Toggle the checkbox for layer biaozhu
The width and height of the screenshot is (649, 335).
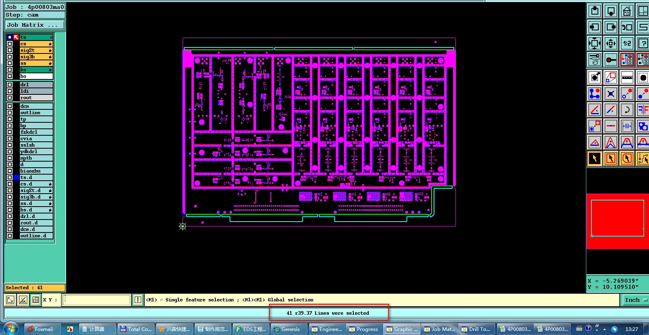(10, 171)
